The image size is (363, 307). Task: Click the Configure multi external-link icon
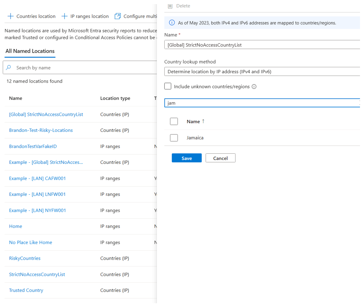click(x=118, y=16)
